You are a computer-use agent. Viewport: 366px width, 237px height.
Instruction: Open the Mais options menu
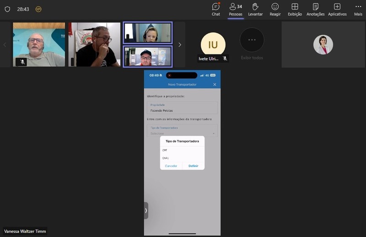tap(358, 9)
